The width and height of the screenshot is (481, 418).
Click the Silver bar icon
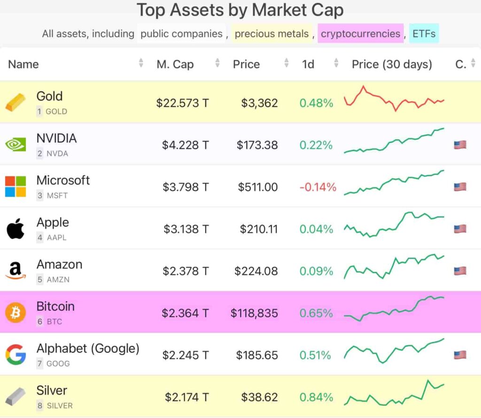16,397
